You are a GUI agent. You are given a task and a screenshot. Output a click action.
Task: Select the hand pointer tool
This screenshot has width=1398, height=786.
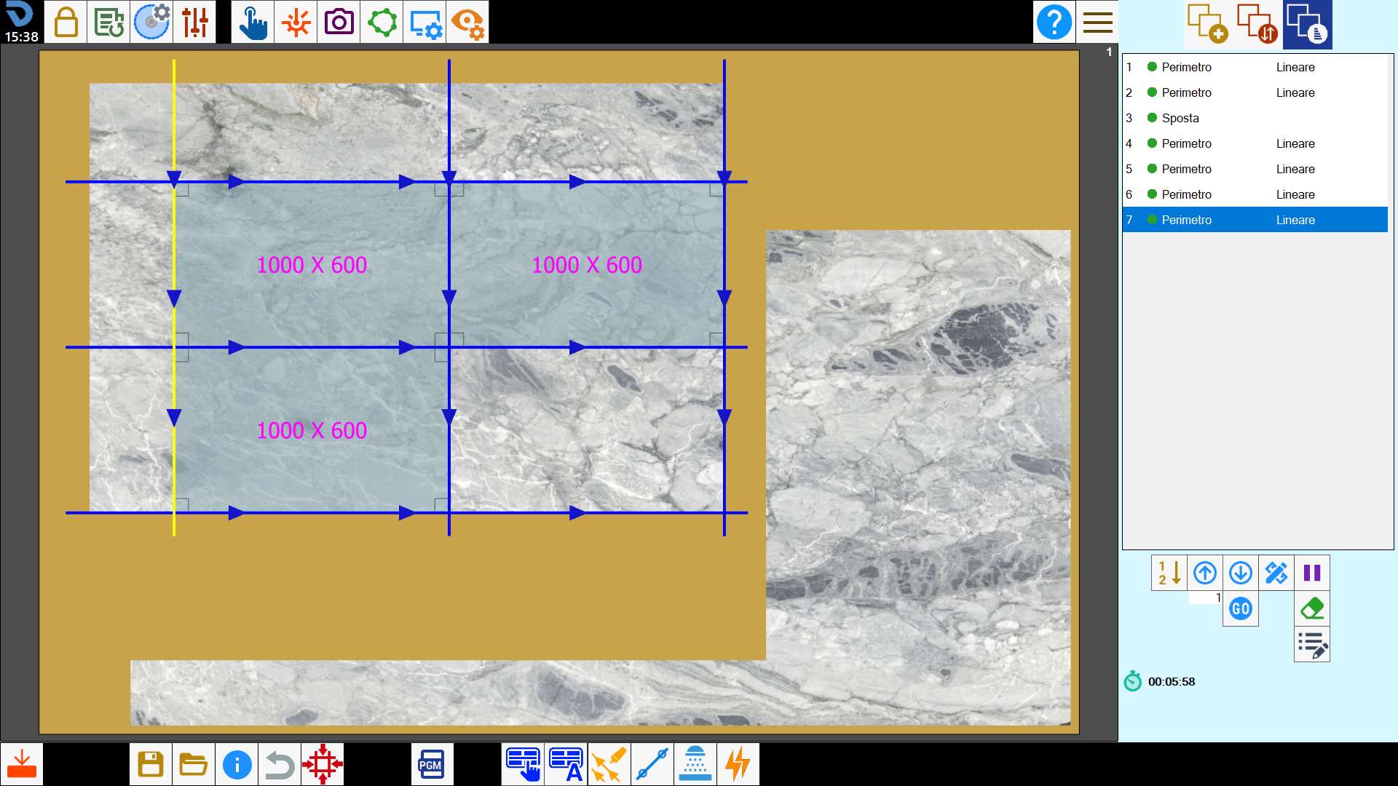tap(253, 22)
